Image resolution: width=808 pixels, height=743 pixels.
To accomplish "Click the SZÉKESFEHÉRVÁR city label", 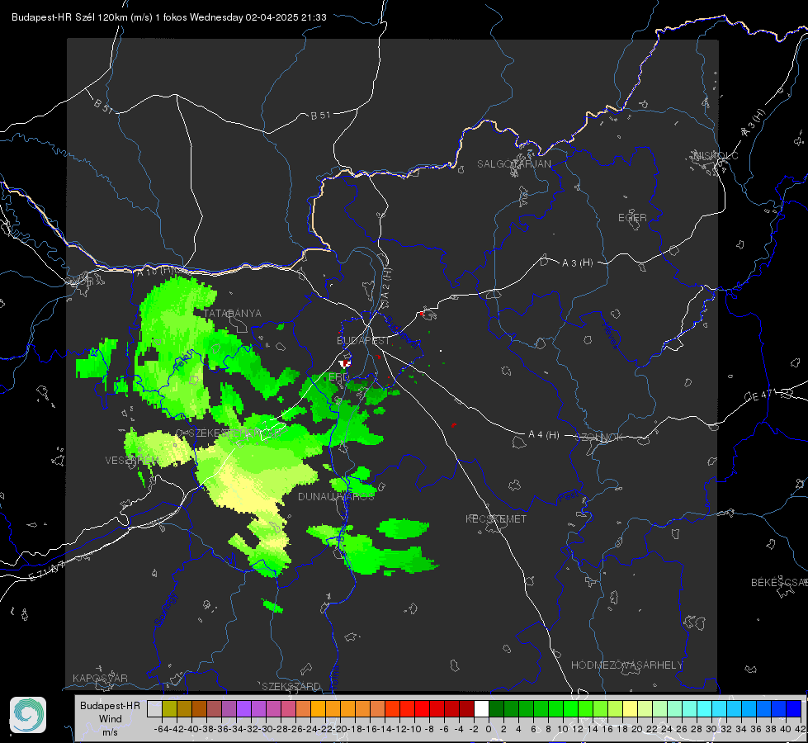I will click(237, 433).
